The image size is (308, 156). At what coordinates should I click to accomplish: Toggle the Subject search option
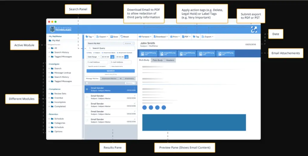click(94, 53)
